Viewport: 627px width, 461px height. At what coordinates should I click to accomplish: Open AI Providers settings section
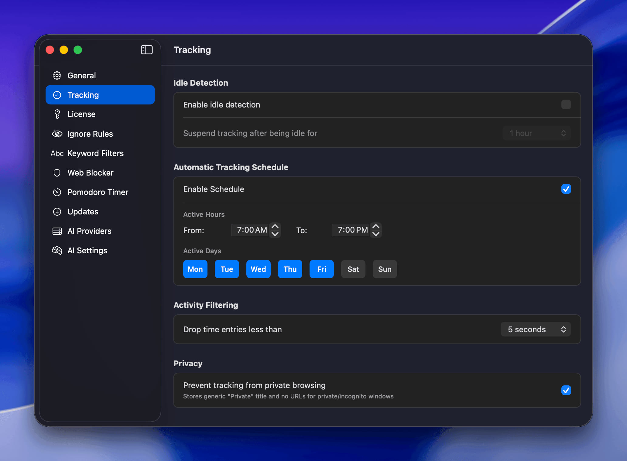coord(89,231)
